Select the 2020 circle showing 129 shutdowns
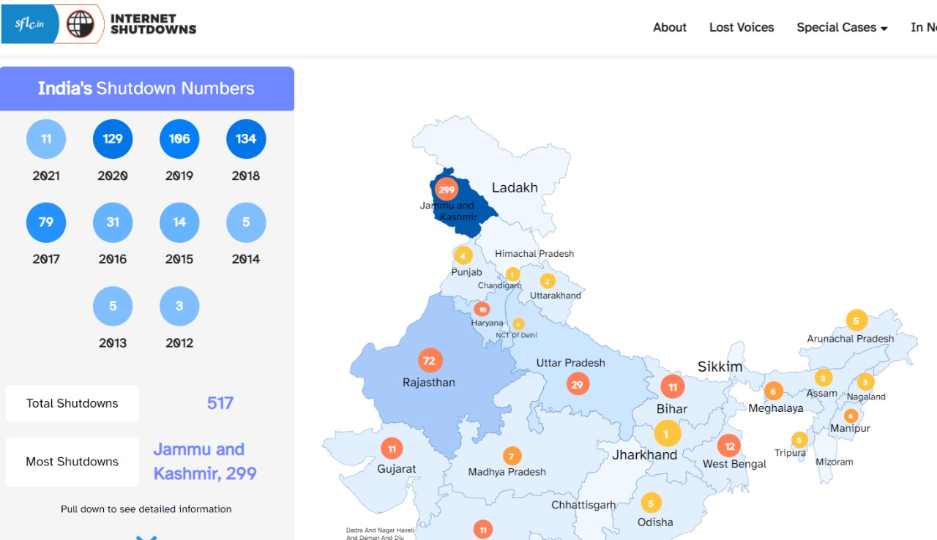 click(113, 139)
